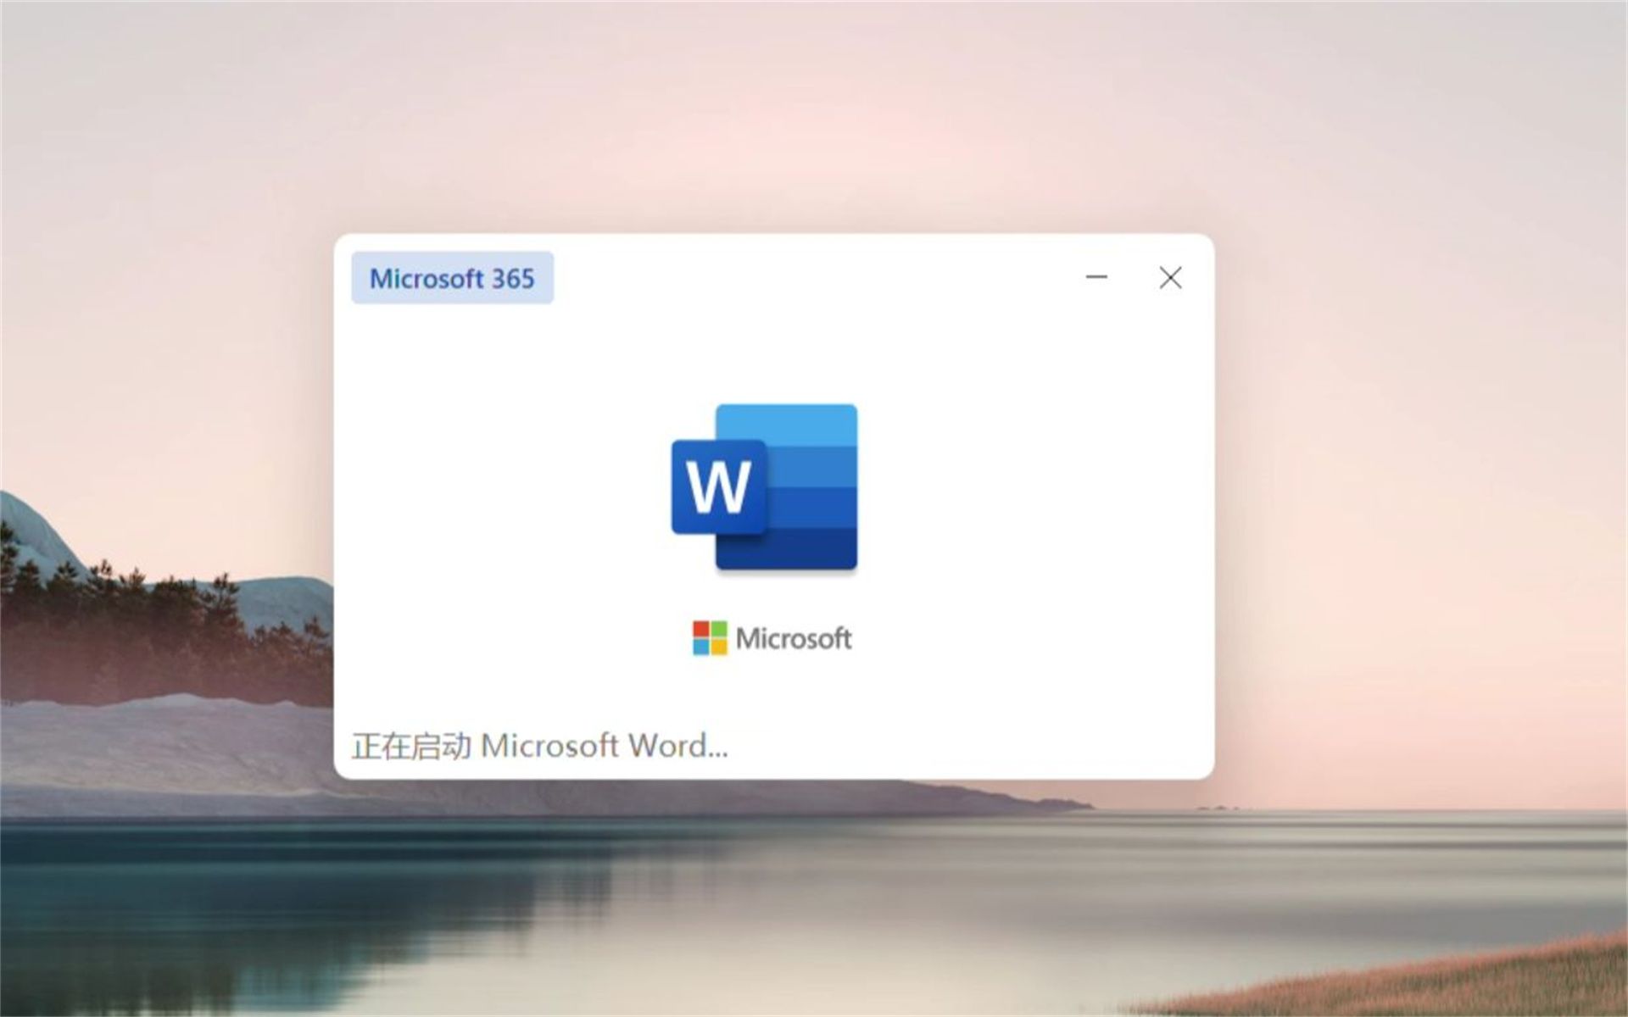Viewport: 1628px width, 1017px height.
Task: Click the darkest blue bottom stripe of the Word icon
Action: tap(797, 549)
